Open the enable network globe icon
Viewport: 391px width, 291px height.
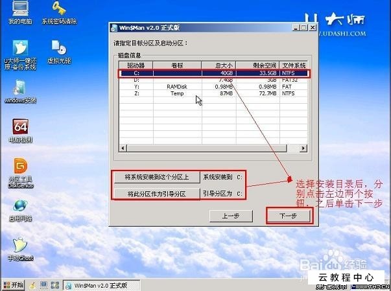[21, 211]
